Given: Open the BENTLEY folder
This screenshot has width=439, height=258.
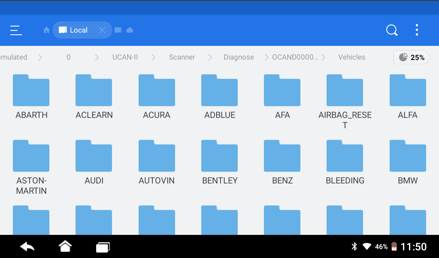Looking at the screenshot, I should point(220,162).
